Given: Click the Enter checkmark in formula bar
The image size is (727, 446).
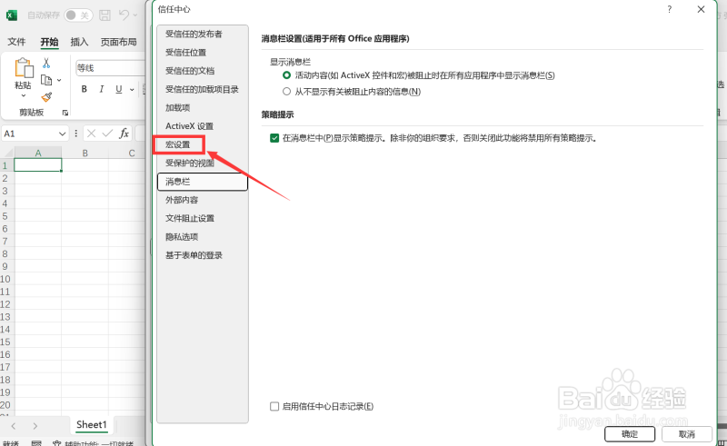Looking at the screenshot, I should point(107,134).
